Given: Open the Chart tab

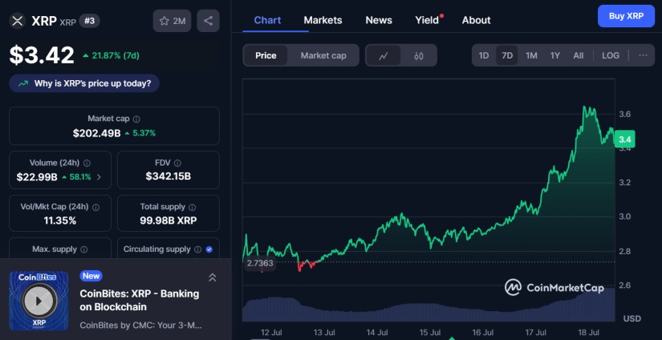Looking at the screenshot, I should pyautogui.click(x=267, y=20).
